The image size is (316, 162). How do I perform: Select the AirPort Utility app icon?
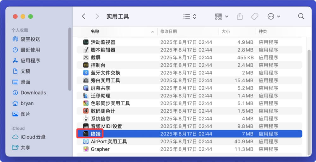(x=86, y=141)
